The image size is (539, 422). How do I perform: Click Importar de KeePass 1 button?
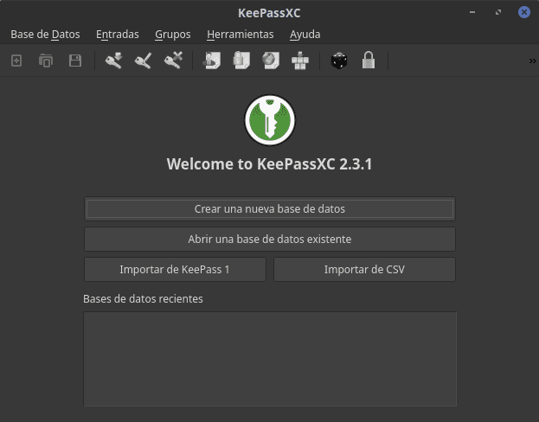175,270
